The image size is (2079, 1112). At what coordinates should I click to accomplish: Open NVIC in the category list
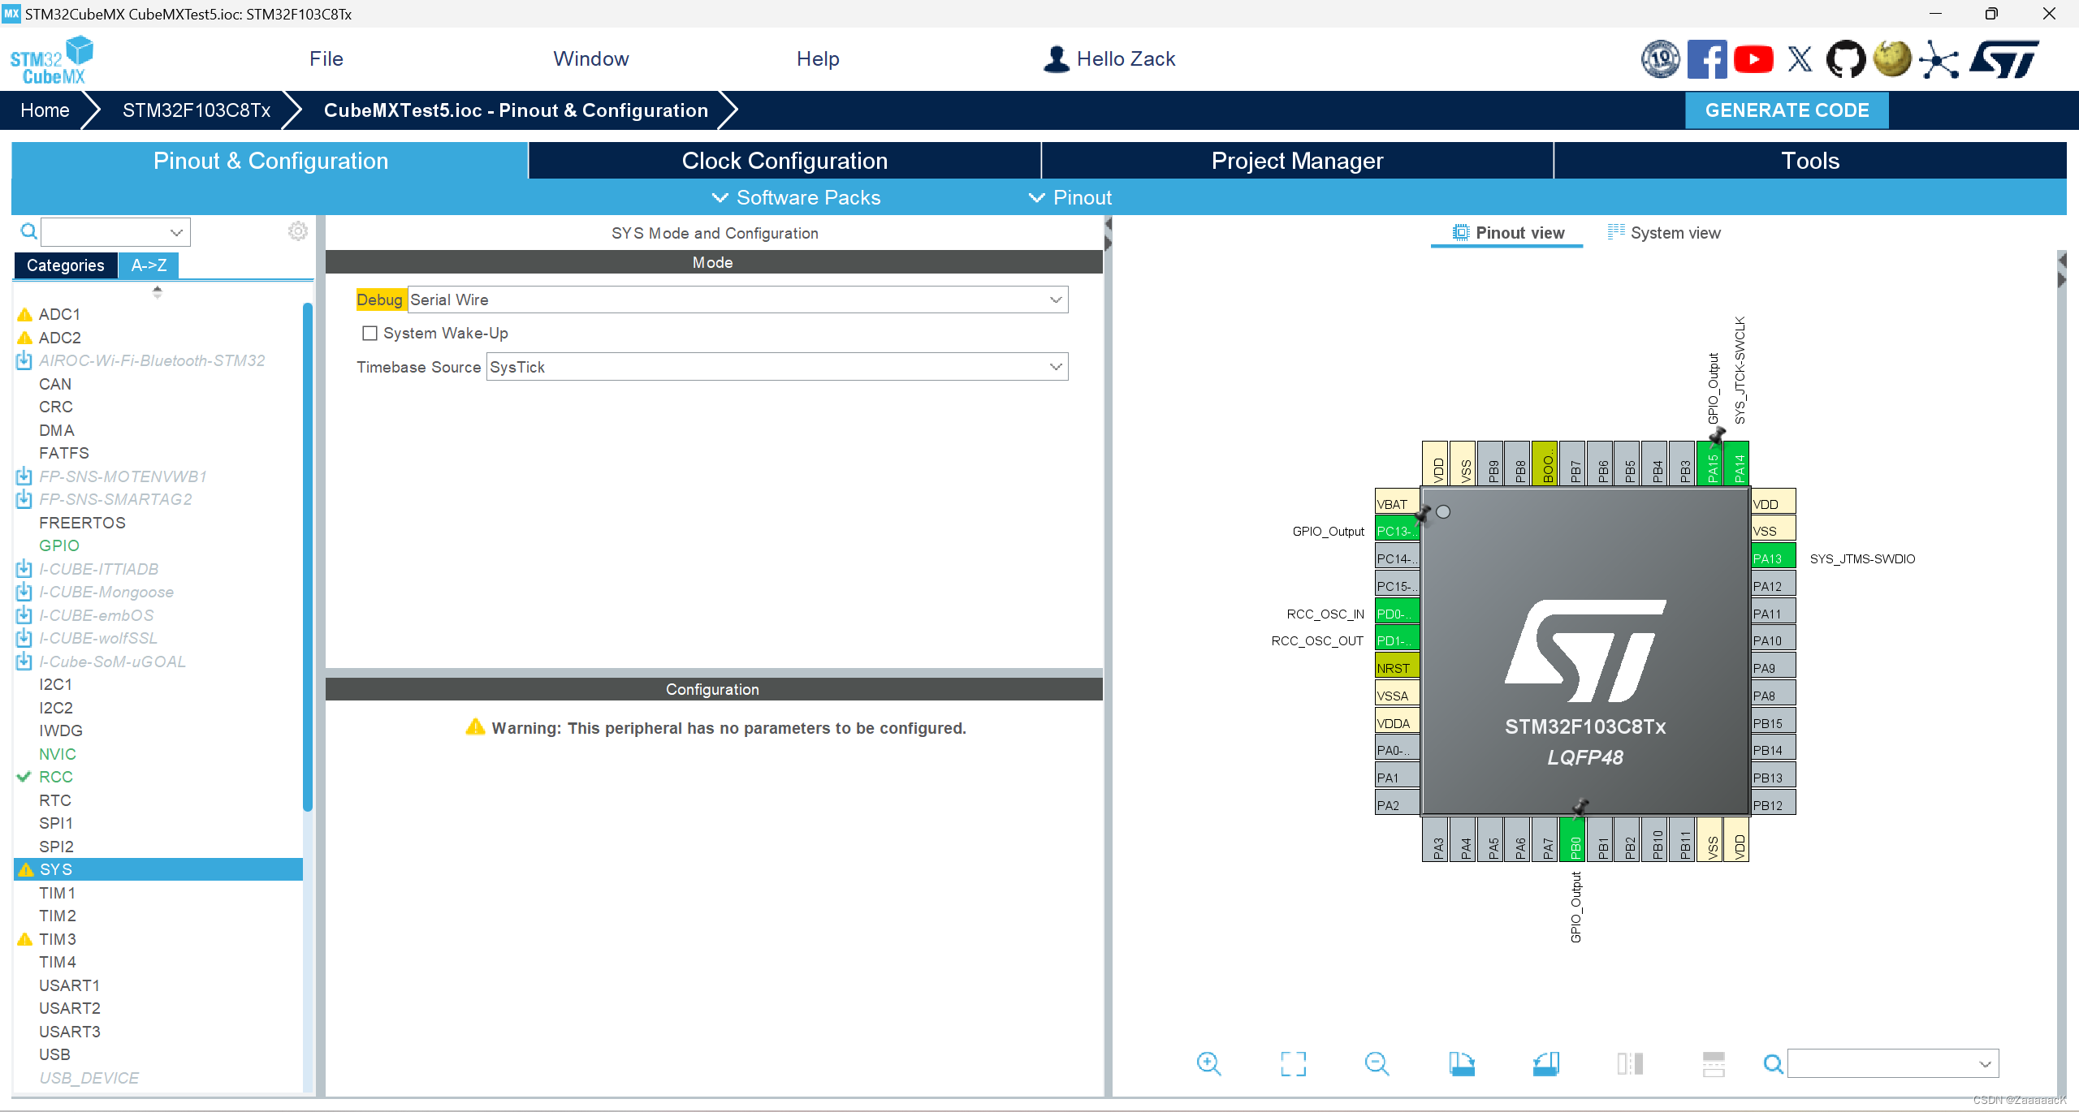tap(58, 754)
